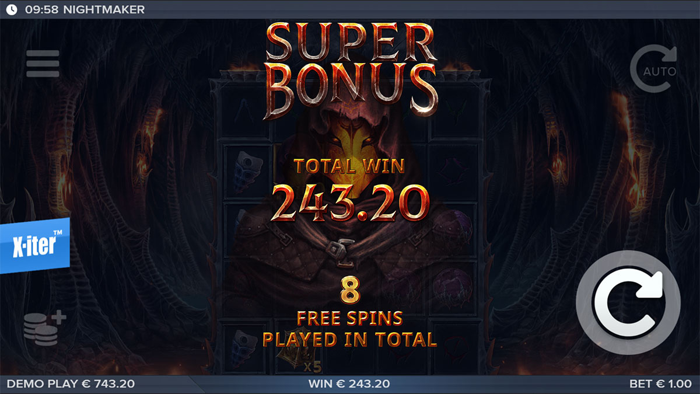Click the clock icon in top bar
This screenshot has height=394, width=700.
point(11,9)
